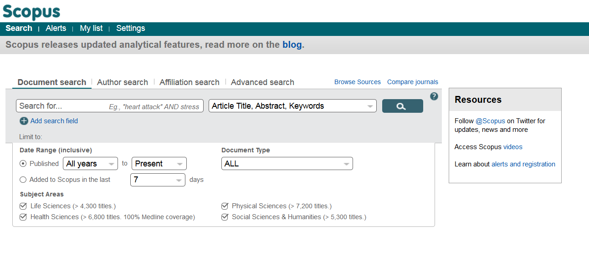This screenshot has width=589, height=256.
Task: Follow the Browse Sources link
Action: coord(358,82)
